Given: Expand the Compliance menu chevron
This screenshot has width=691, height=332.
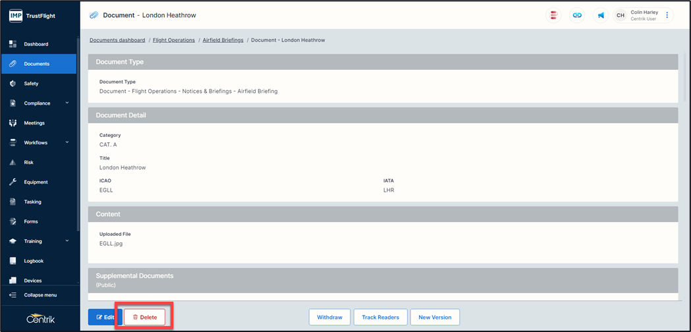Looking at the screenshot, I should click(x=67, y=103).
